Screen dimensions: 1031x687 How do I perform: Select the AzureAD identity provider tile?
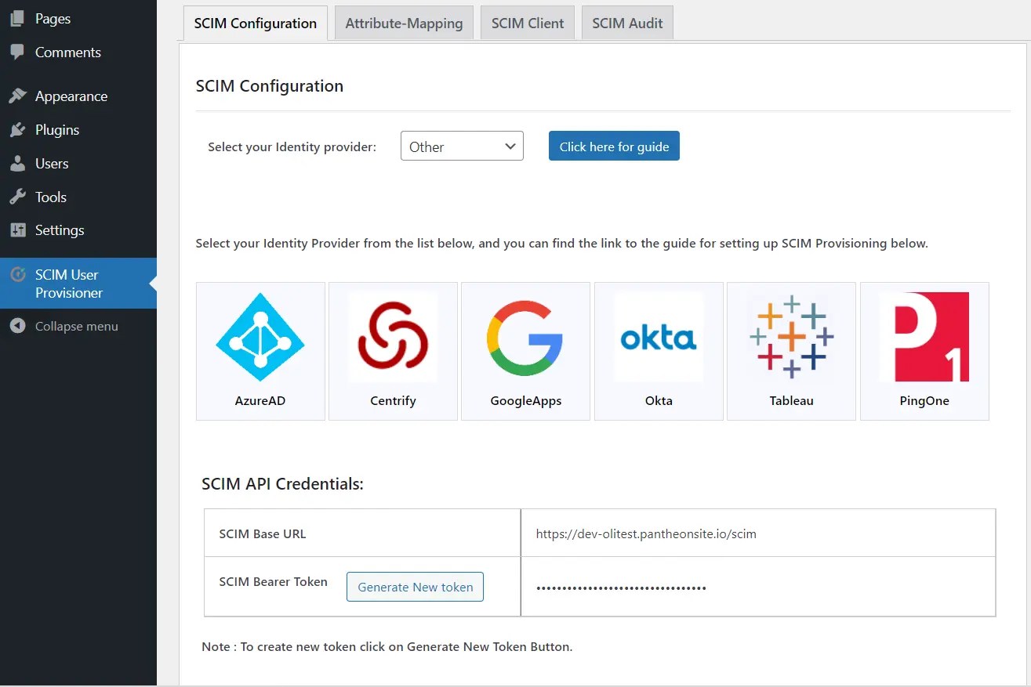coord(260,350)
